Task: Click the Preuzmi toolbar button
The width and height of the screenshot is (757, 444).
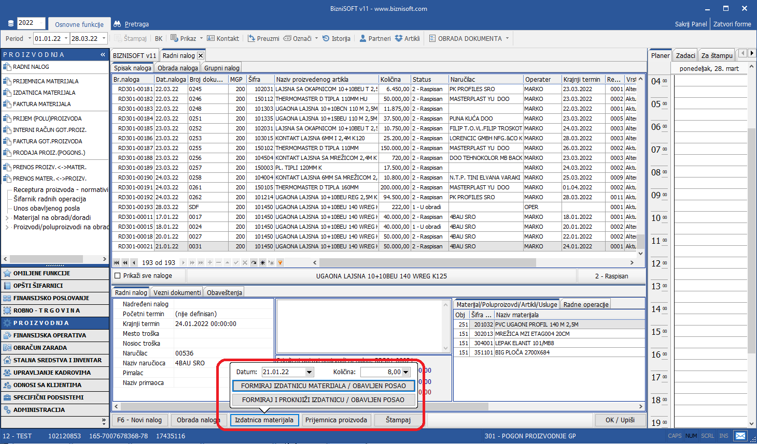Action: [x=263, y=38]
